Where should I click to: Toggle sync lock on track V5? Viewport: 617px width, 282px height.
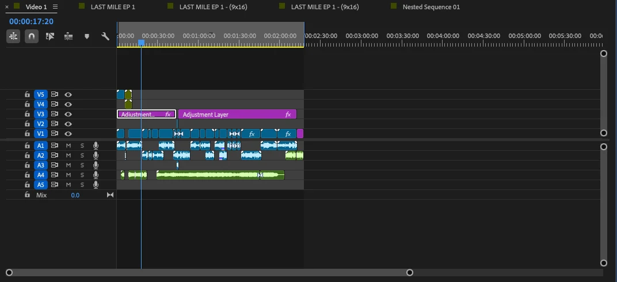54,94
